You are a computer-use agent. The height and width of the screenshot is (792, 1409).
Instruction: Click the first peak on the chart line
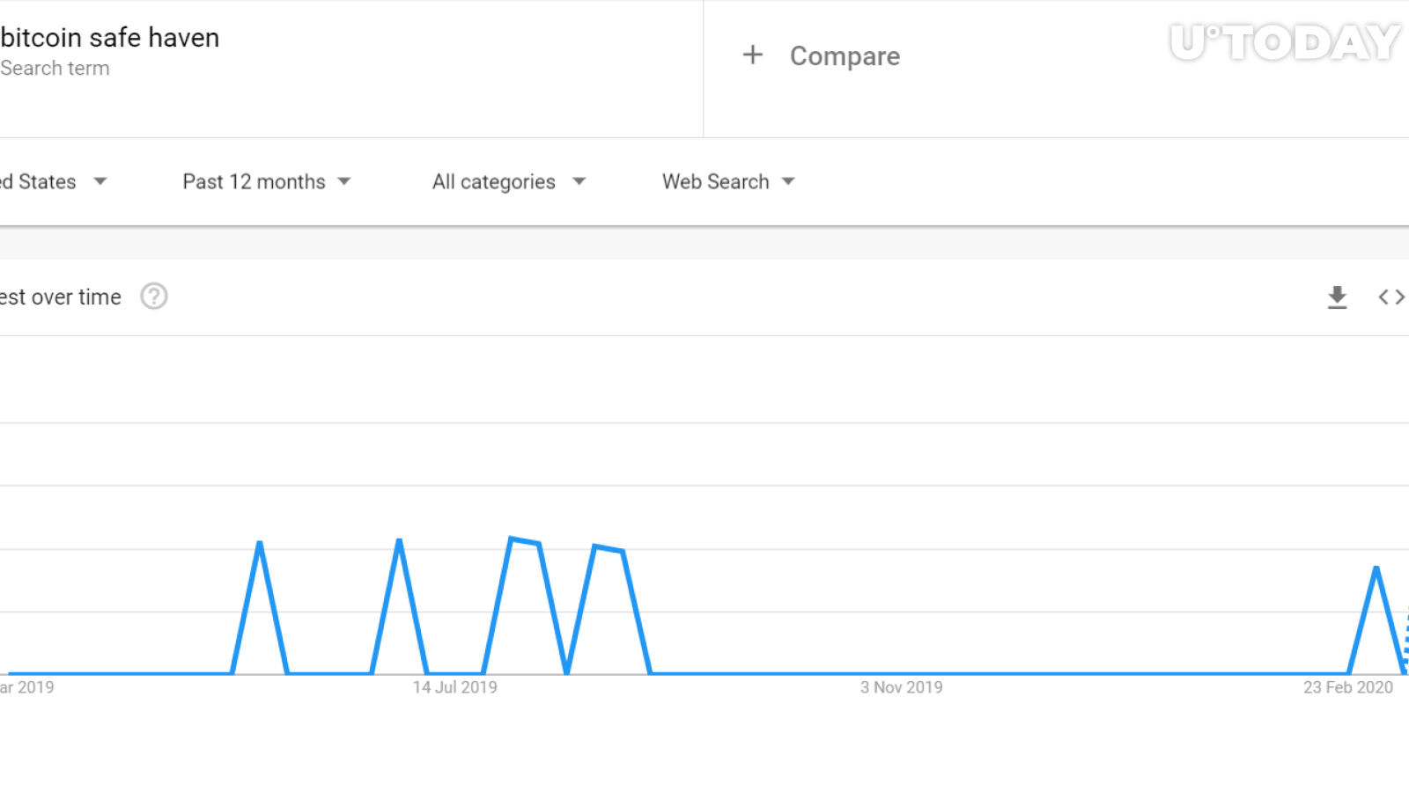point(260,543)
